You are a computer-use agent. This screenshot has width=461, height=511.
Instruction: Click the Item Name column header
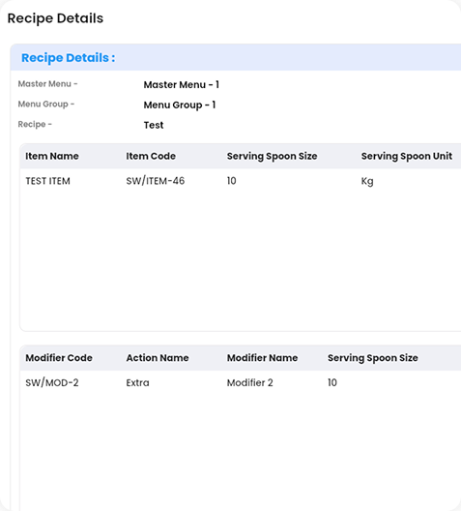(52, 156)
